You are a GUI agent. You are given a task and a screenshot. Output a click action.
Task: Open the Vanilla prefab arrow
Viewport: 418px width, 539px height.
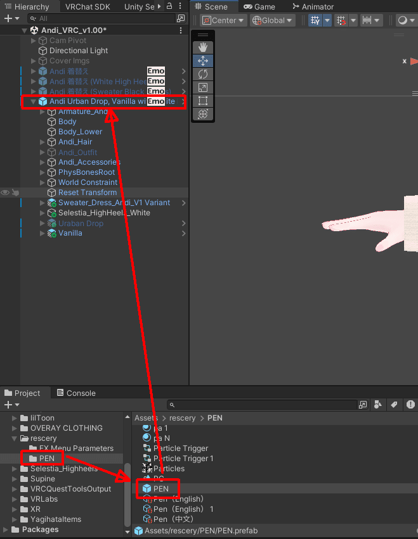[x=184, y=234]
